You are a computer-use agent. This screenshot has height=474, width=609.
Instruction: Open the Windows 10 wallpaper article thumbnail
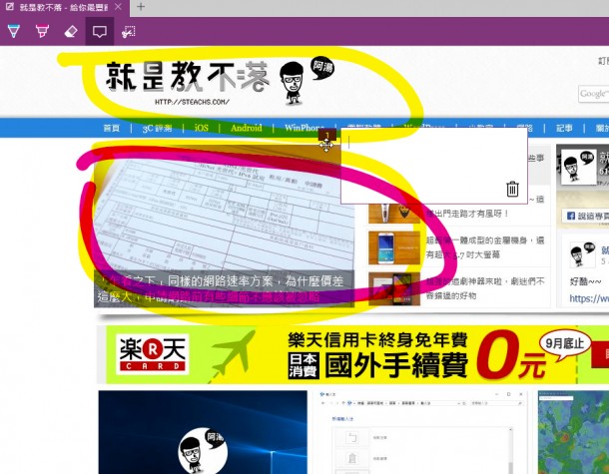tap(203, 432)
